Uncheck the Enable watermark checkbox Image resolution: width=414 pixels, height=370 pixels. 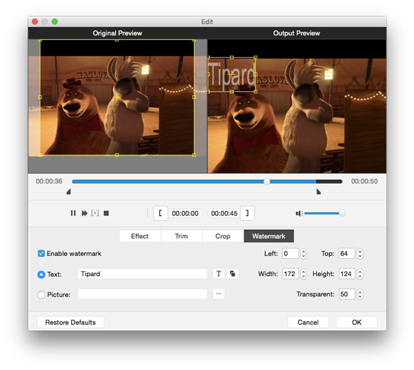(41, 253)
